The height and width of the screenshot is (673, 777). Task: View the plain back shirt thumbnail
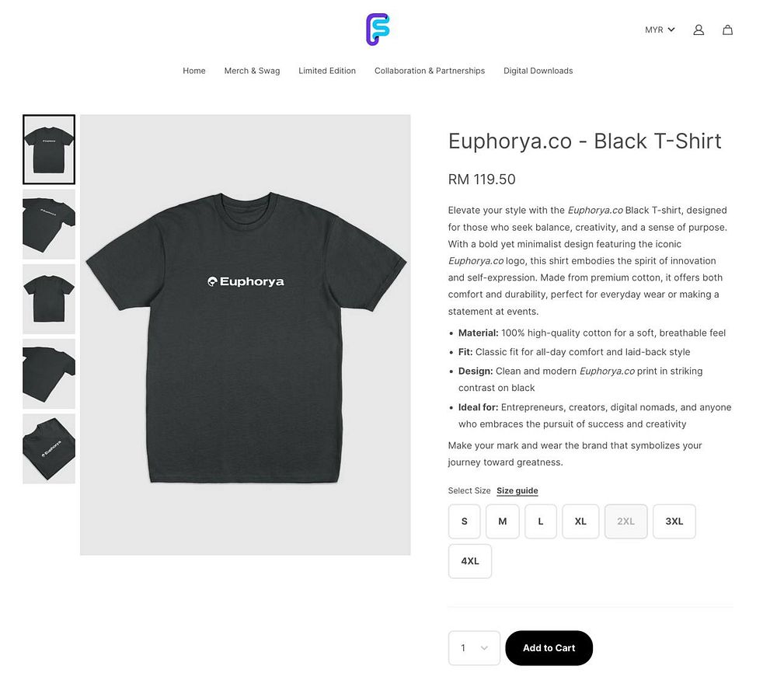[49, 299]
